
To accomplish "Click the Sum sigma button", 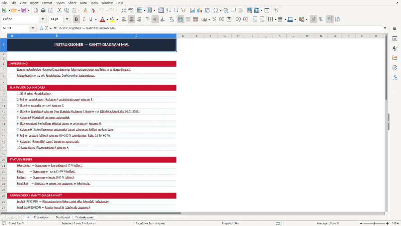I will click(x=47, y=28).
